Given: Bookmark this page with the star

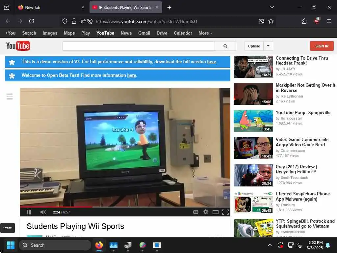Looking at the screenshot, I should (x=271, y=21).
